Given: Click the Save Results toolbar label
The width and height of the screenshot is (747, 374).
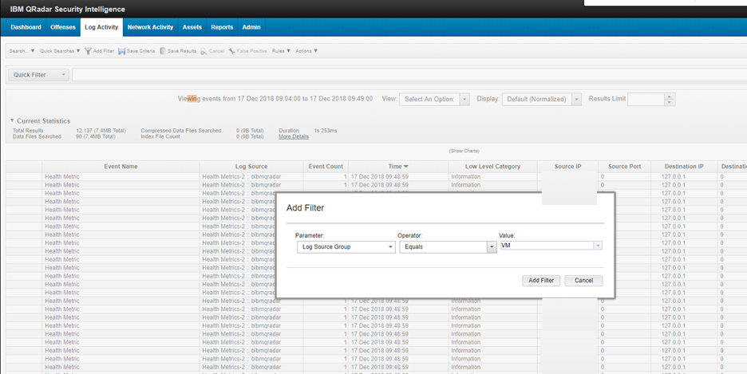Looking at the screenshot, I should click(182, 51).
